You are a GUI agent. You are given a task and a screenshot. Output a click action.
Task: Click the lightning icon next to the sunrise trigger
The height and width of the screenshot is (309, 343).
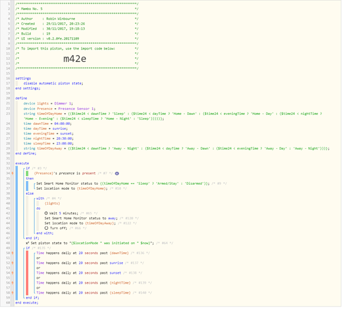pos(13,264)
